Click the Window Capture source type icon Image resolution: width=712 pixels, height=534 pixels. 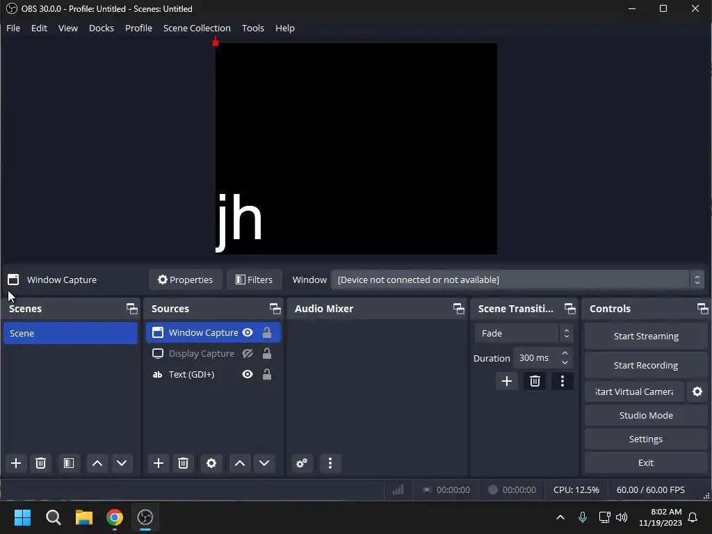pos(158,332)
